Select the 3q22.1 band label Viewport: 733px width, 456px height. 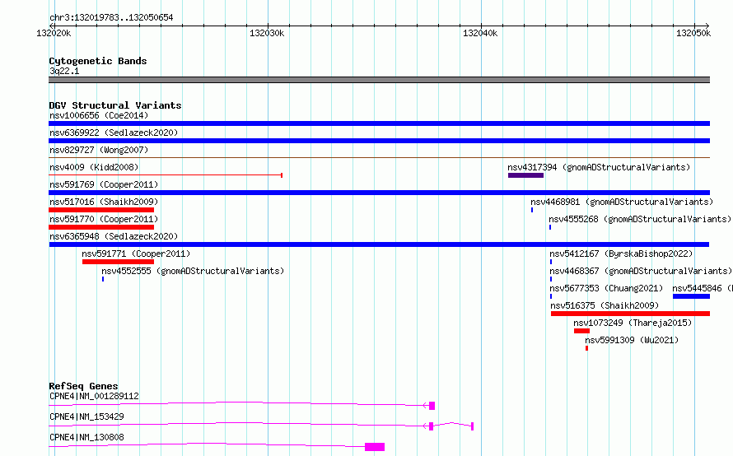point(64,71)
